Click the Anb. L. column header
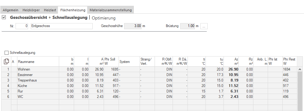 [260, 61]
